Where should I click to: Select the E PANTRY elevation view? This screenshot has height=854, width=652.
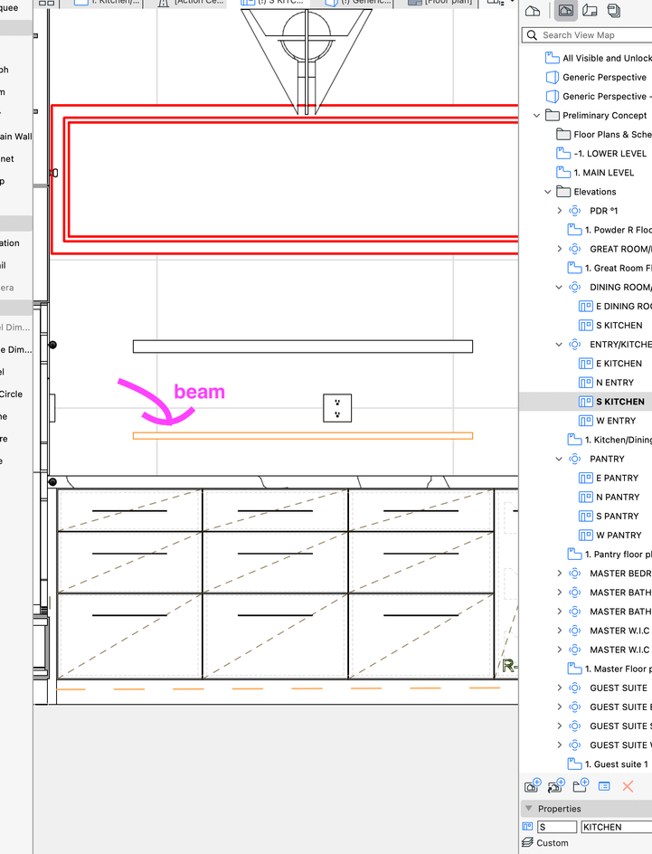point(609,478)
